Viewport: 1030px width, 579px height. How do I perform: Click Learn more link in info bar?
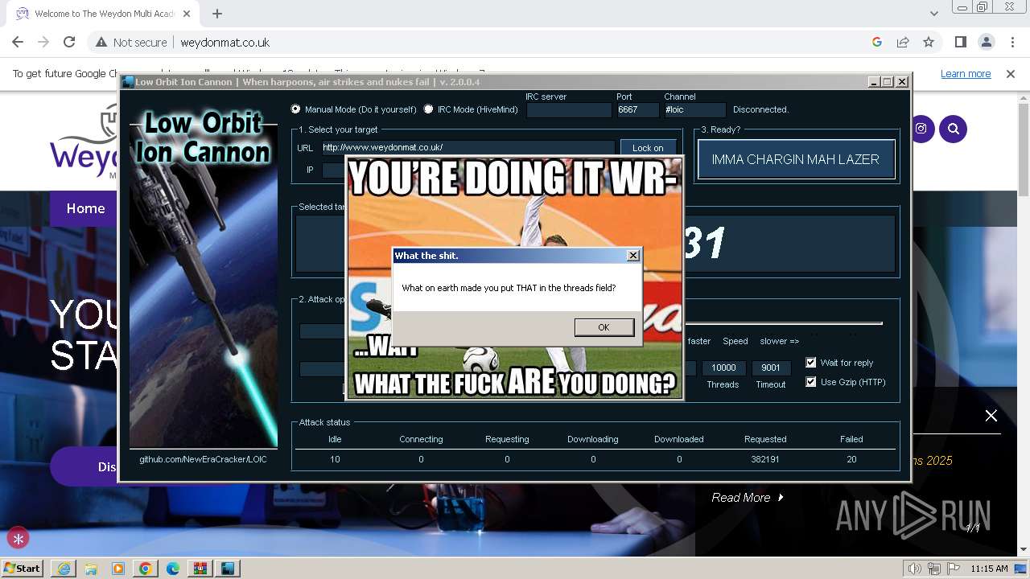(x=966, y=73)
